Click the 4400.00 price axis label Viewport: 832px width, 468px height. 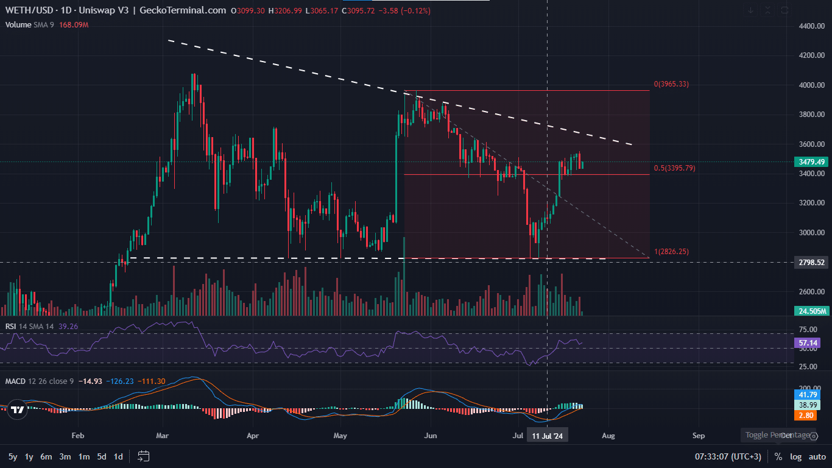click(812, 27)
